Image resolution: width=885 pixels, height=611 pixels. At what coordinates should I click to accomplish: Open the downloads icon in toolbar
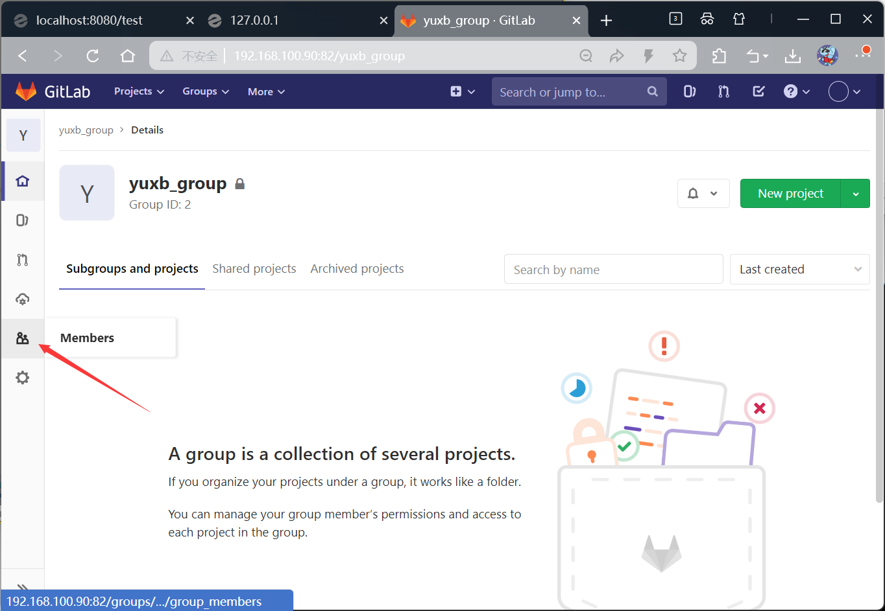pos(792,56)
